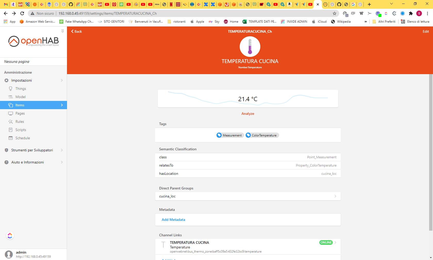Open the INXIDE ADMIN bookmark
The image size is (433, 260).
click(x=294, y=22)
